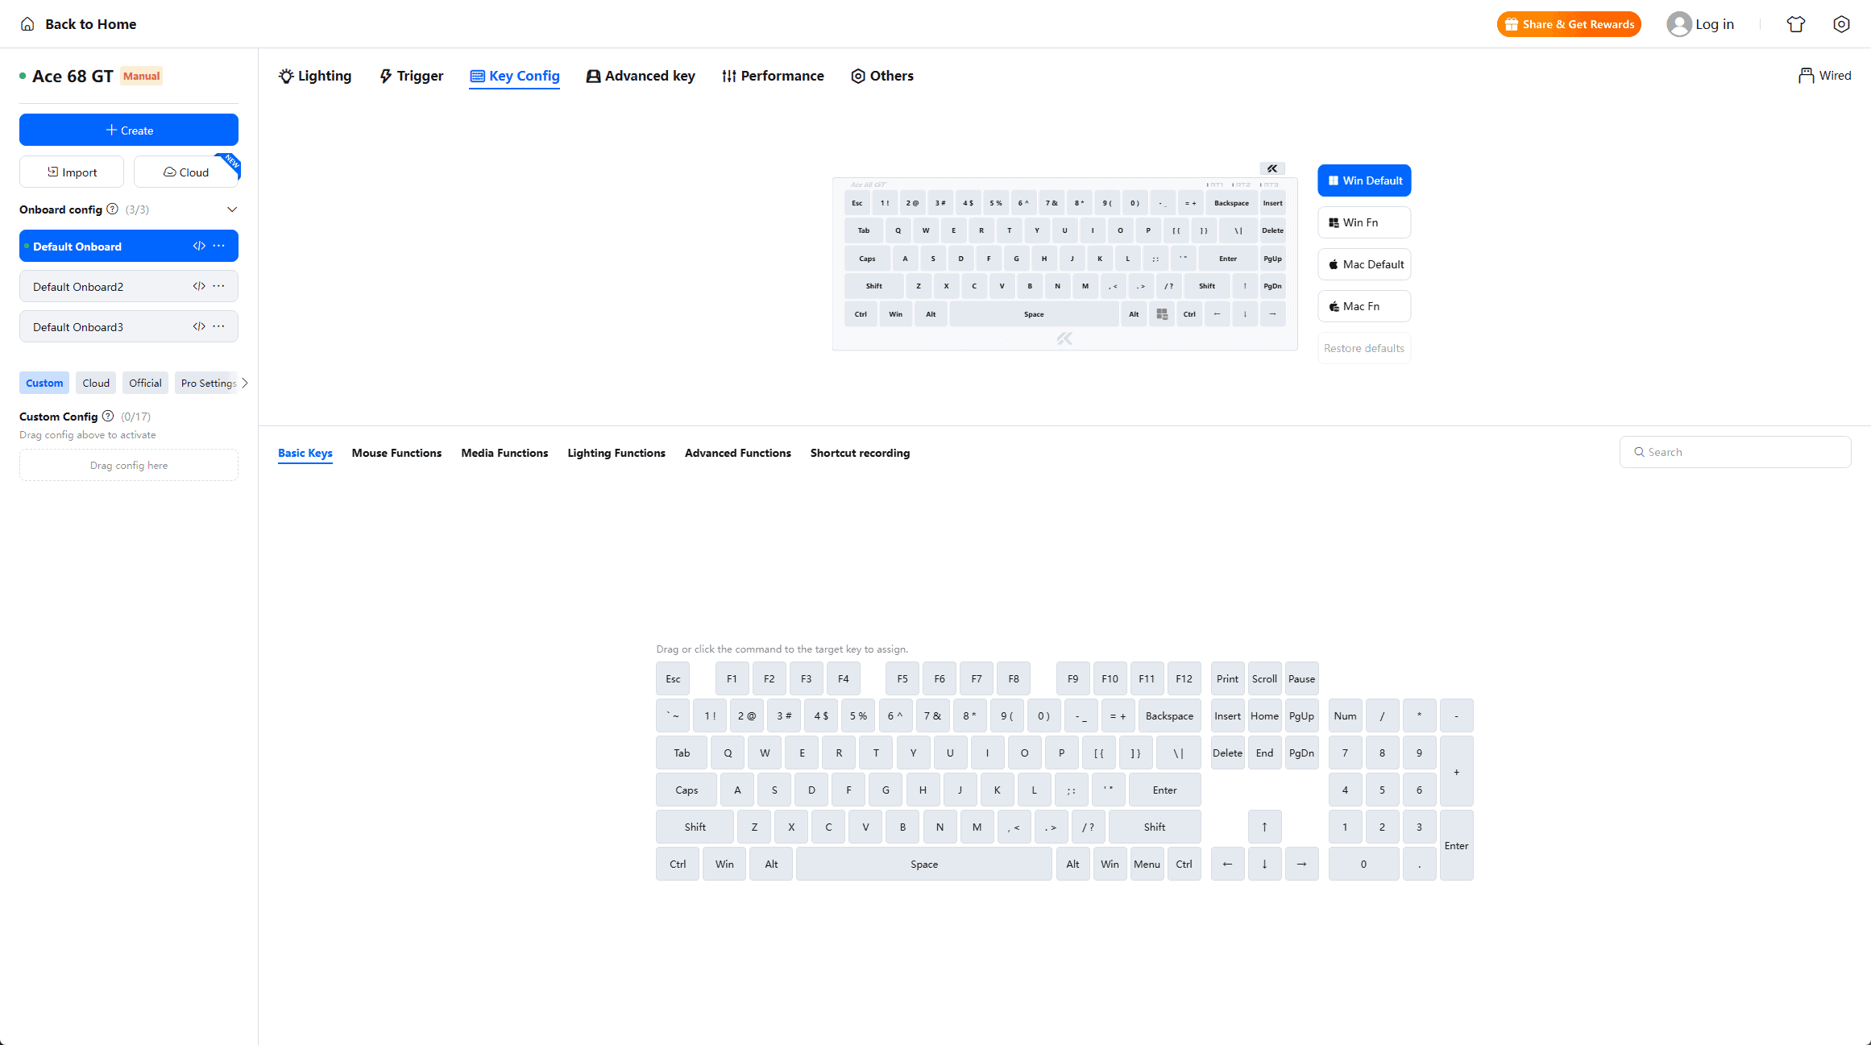Open settings hexagon icon at top right
The width and height of the screenshot is (1871, 1045).
coord(1841,24)
